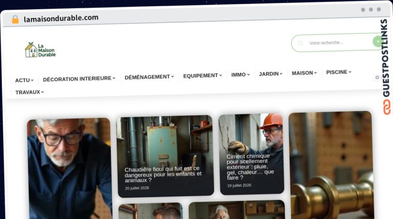Expand the MAISON chevron

[x=316, y=73]
